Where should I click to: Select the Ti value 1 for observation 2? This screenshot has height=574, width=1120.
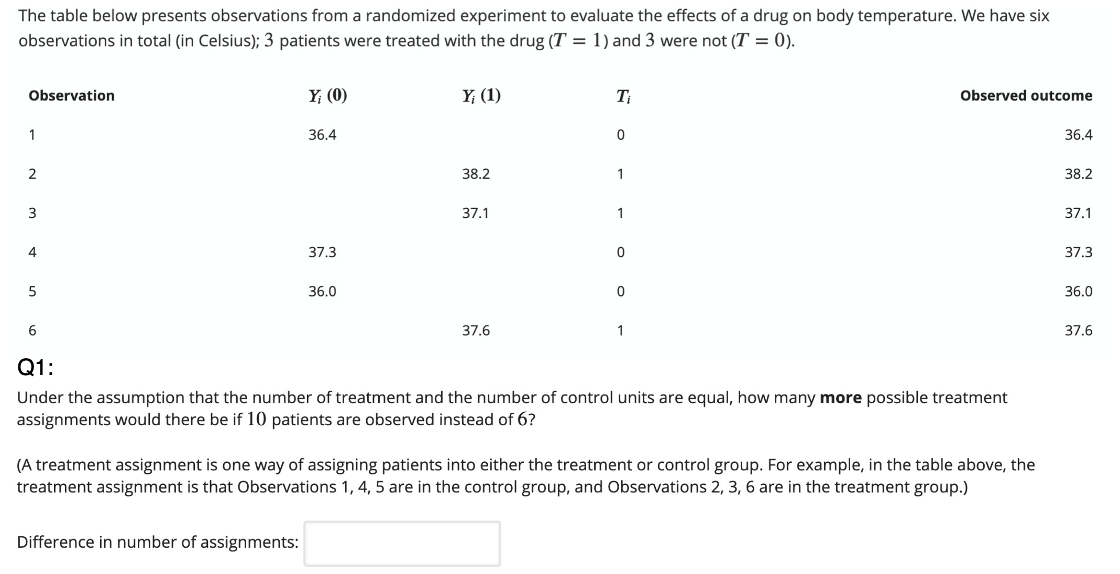(x=620, y=173)
